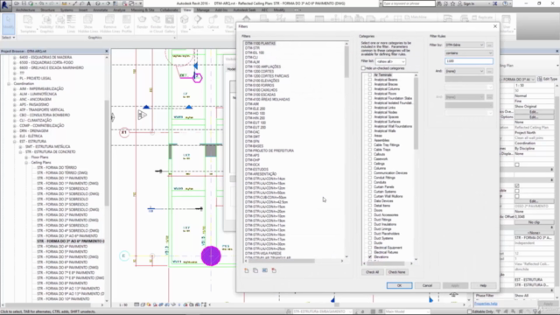Viewport: 560px width, 315px height.
Task: Click Cancel in the Filters dialog
Action: [427, 285]
